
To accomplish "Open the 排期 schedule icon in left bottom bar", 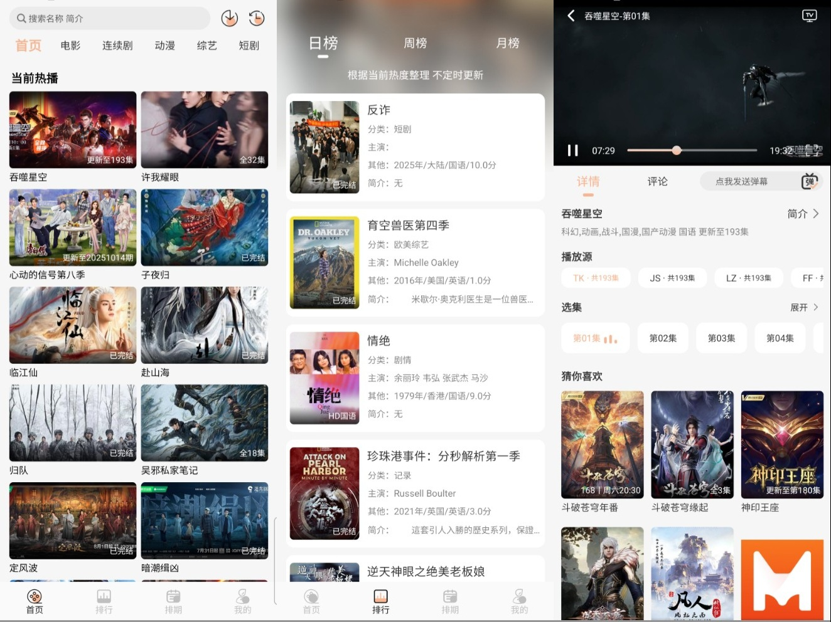I will pyautogui.click(x=173, y=601).
